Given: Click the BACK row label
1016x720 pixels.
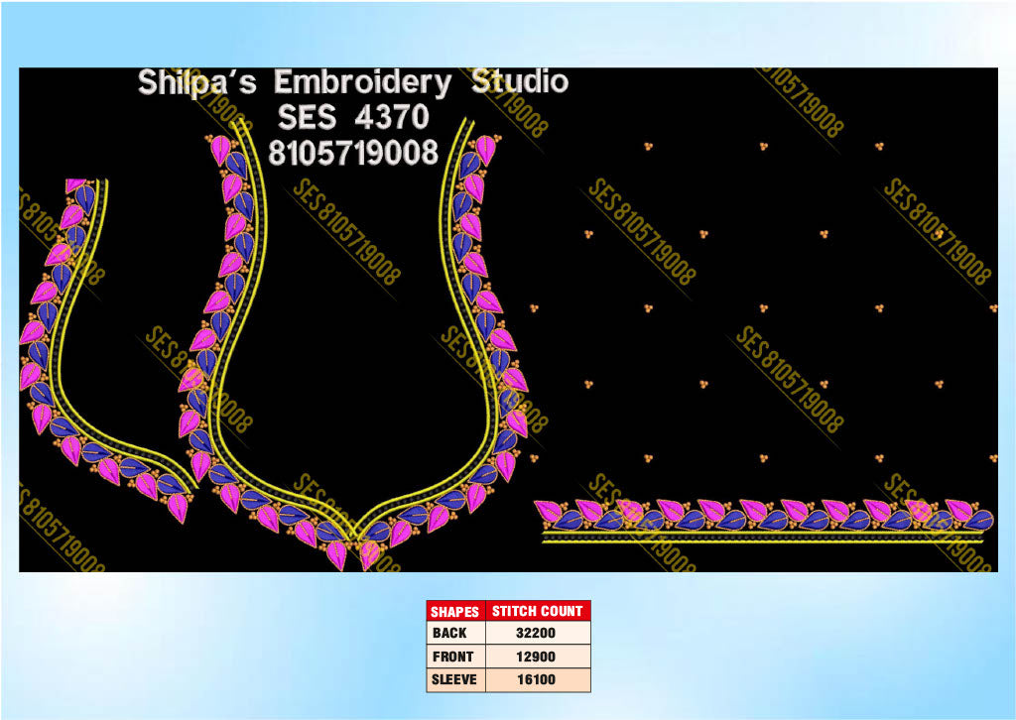Looking at the screenshot, I should coord(449,634).
